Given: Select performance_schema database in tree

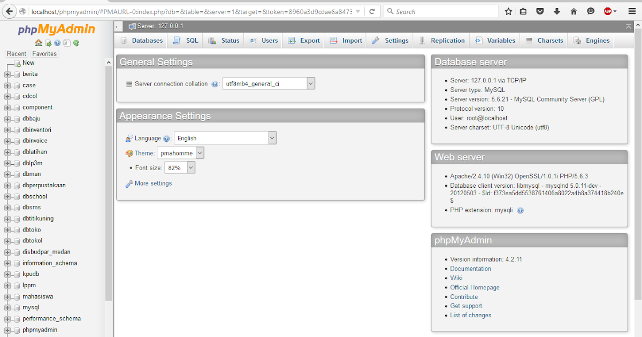Looking at the screenshot, I should (51, 319).
